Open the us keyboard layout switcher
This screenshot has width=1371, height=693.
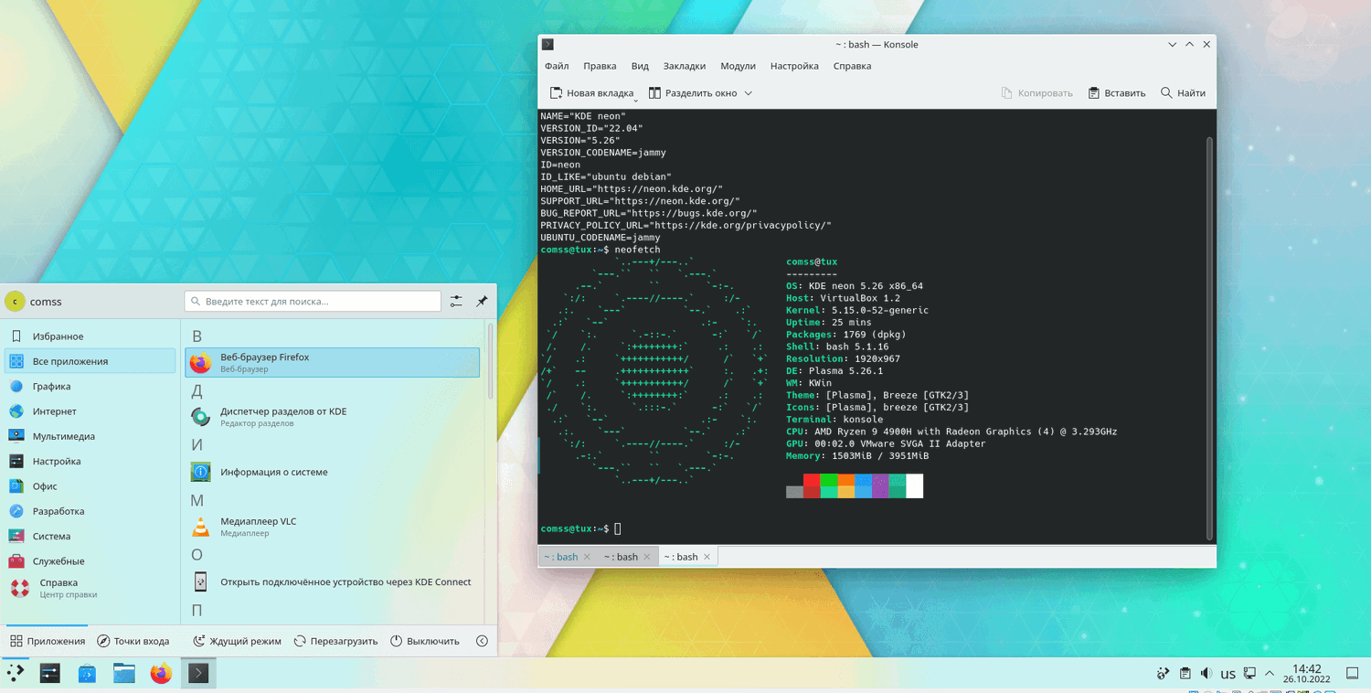(1228, 675)
